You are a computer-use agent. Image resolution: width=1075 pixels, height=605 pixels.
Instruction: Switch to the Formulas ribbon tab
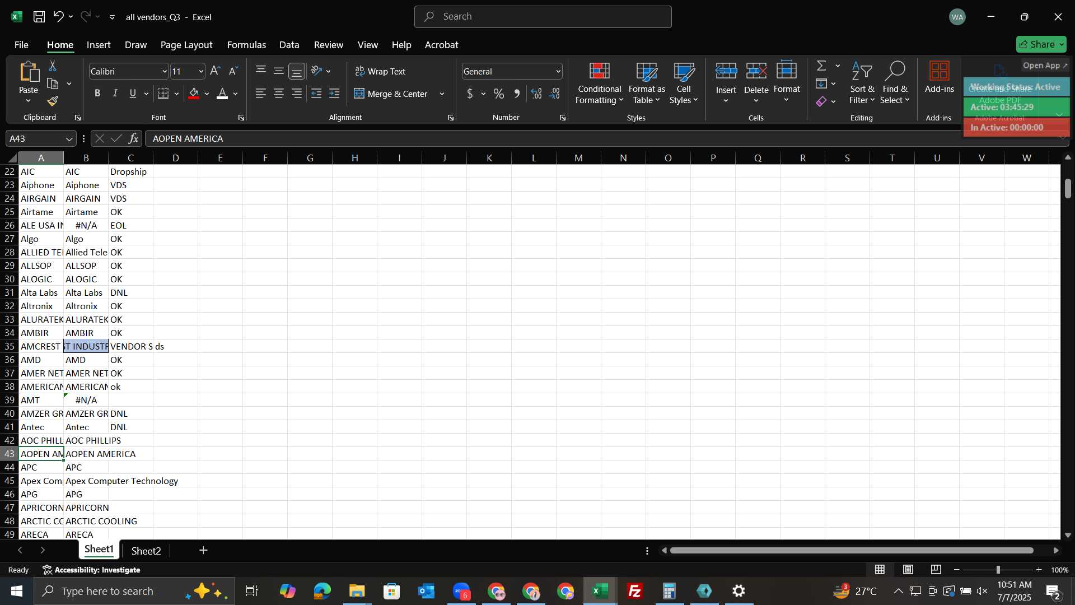[246, 45]
